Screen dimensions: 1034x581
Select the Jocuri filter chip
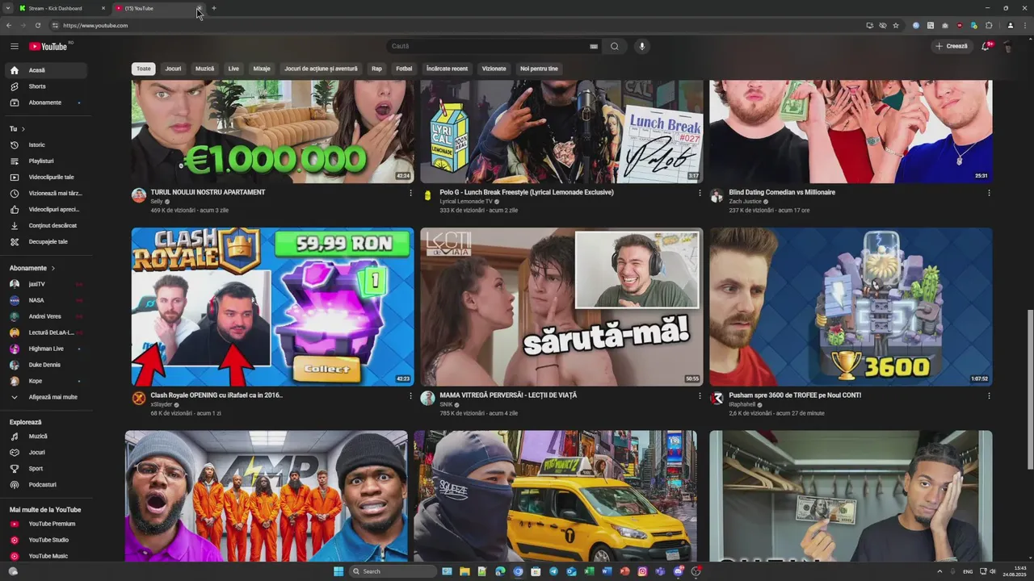coord(173,69)
